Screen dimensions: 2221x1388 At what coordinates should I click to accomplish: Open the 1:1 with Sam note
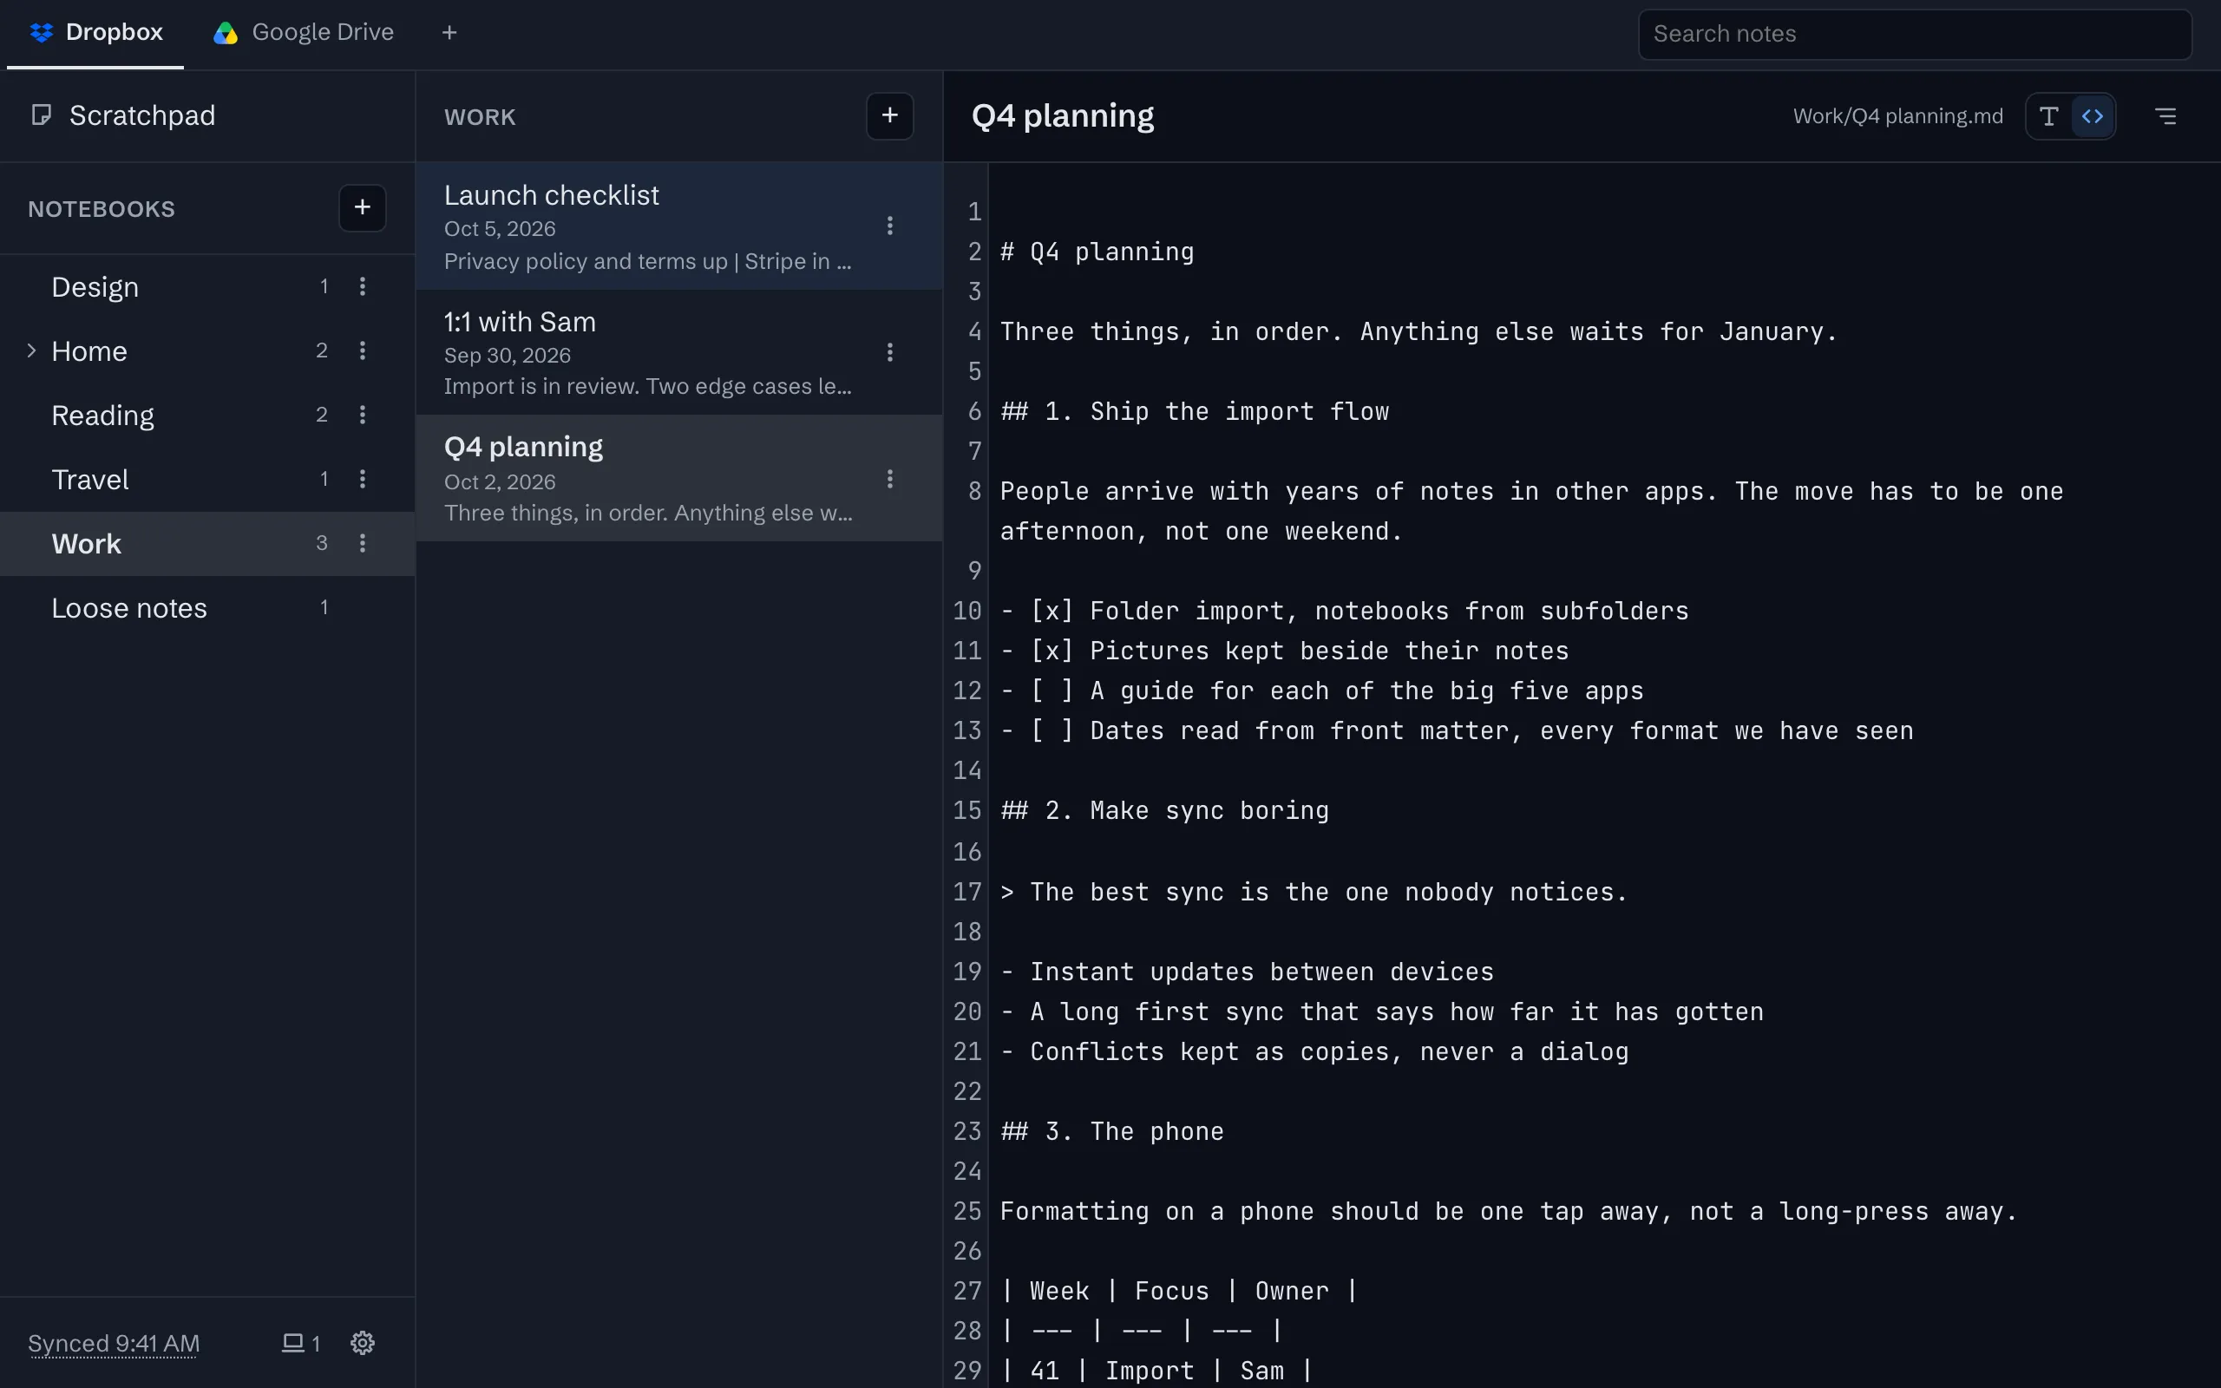point(679,352)
